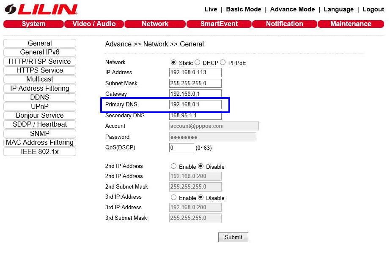Open the DDNS settings page
The height and width of the screenshot is (254, 390).
pyautogui.click(x=40, y=97)
